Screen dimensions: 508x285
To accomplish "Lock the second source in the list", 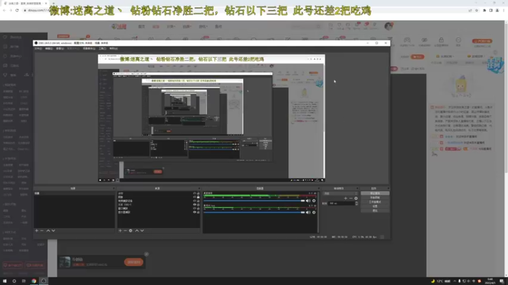I will click(x=198, y=197).
